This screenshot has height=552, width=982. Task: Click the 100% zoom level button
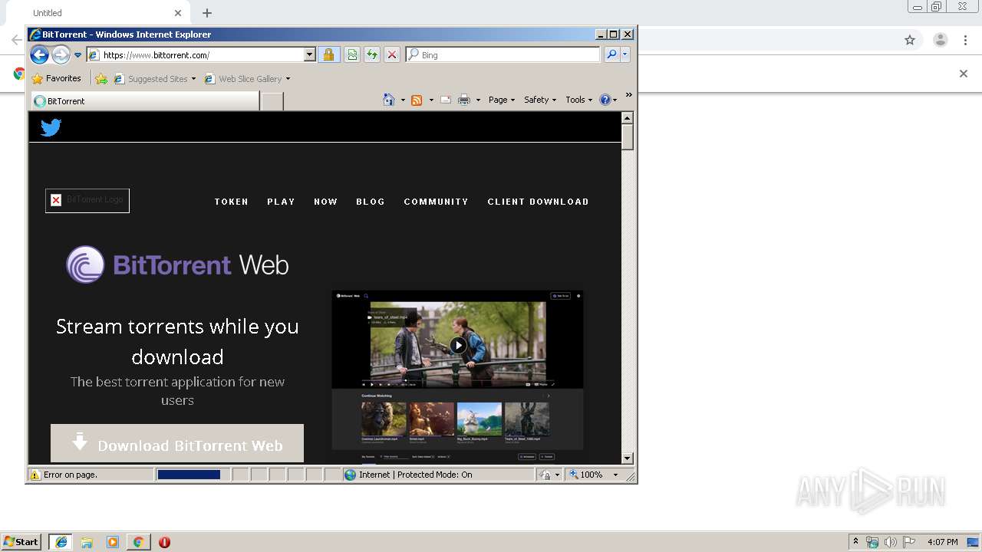click(x=587, y=475)
